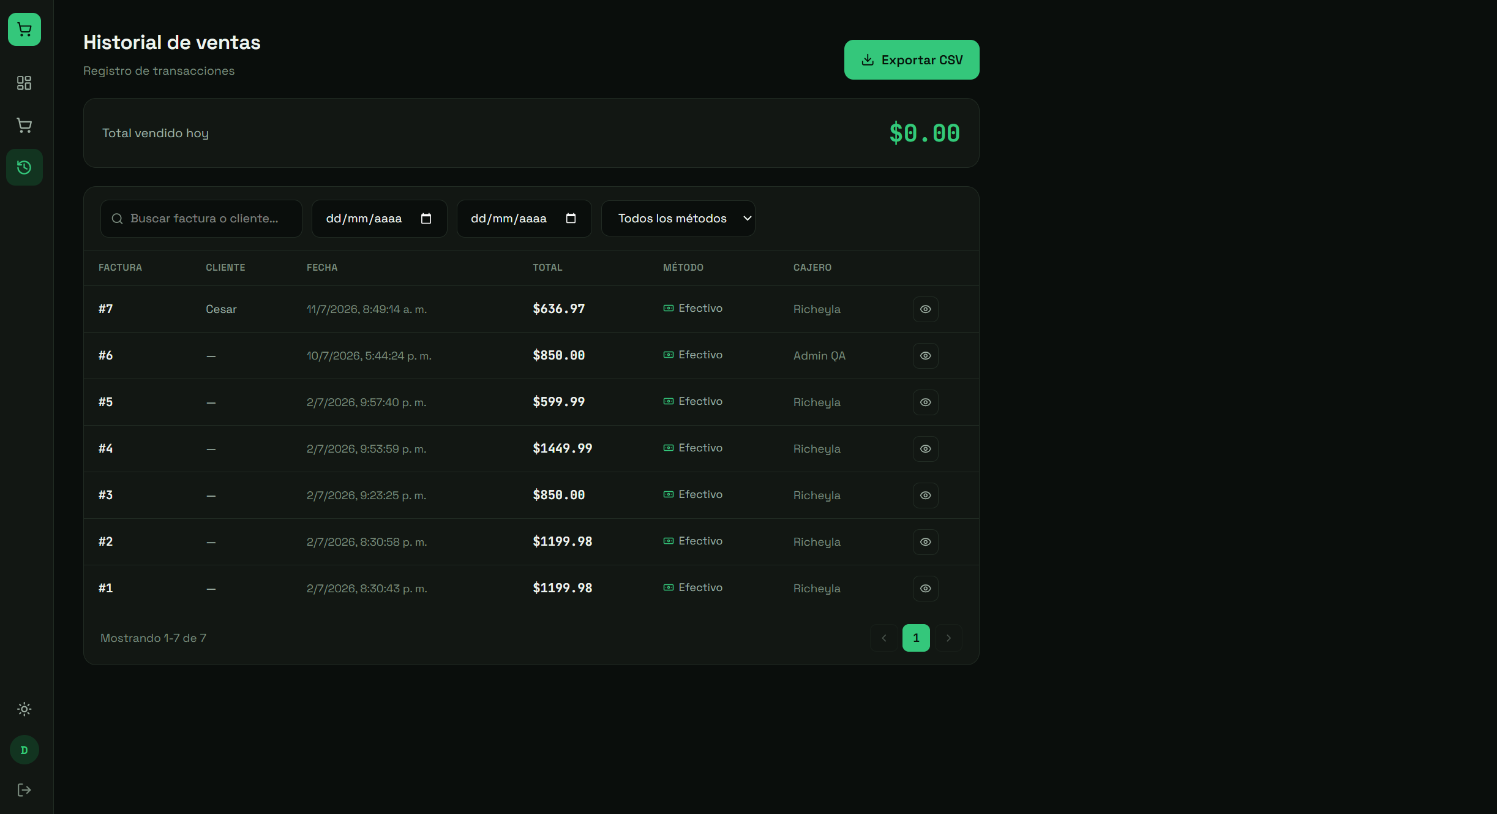
Task: Click the Efectivo method in invoice #5 row
Action: point(693,401)
